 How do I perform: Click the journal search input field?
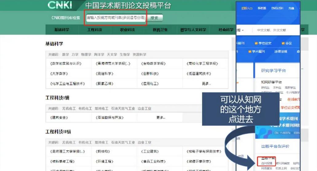(116, 18)
